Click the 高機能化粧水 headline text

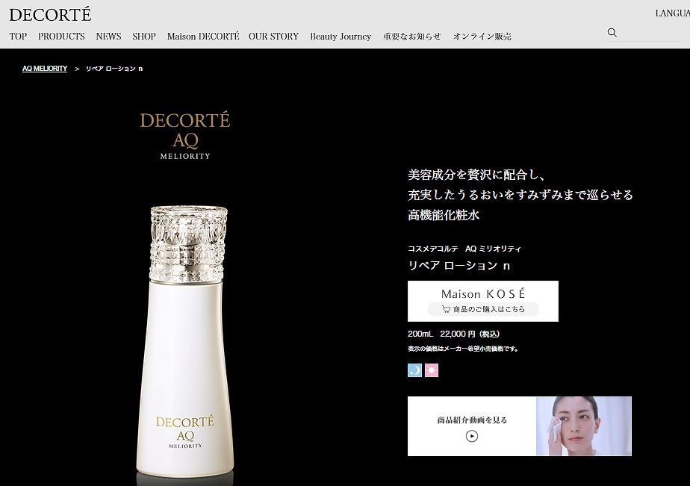[x=444, y=215]
